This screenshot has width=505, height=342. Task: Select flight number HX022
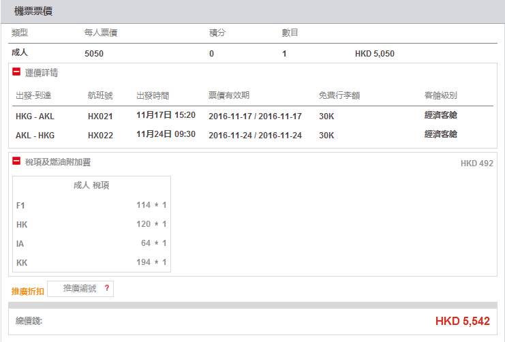click(x=100, y=136)
